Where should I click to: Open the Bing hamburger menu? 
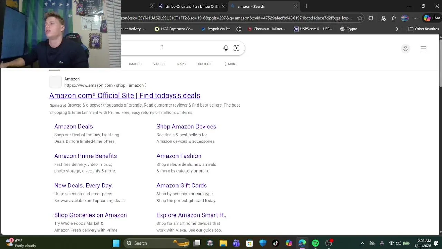pyautogui.click(x=423, y=48)
